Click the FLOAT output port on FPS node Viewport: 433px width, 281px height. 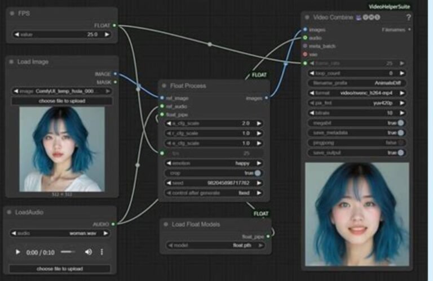[114, 26]
